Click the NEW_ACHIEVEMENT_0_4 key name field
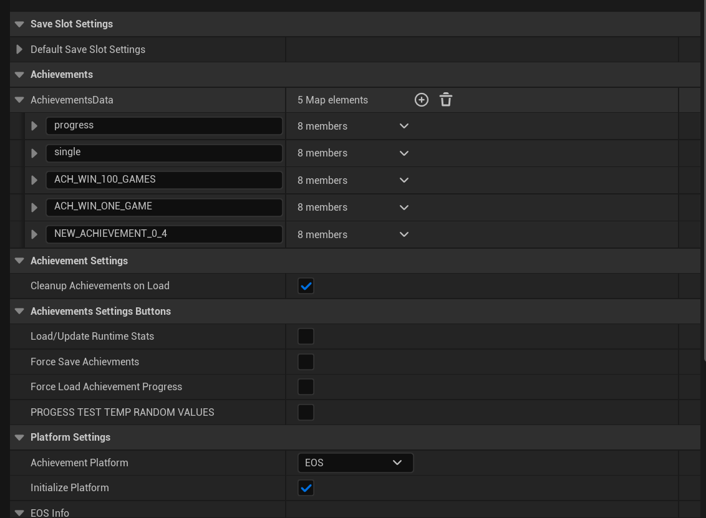706x518 pixels. click(x=164, y=234)
